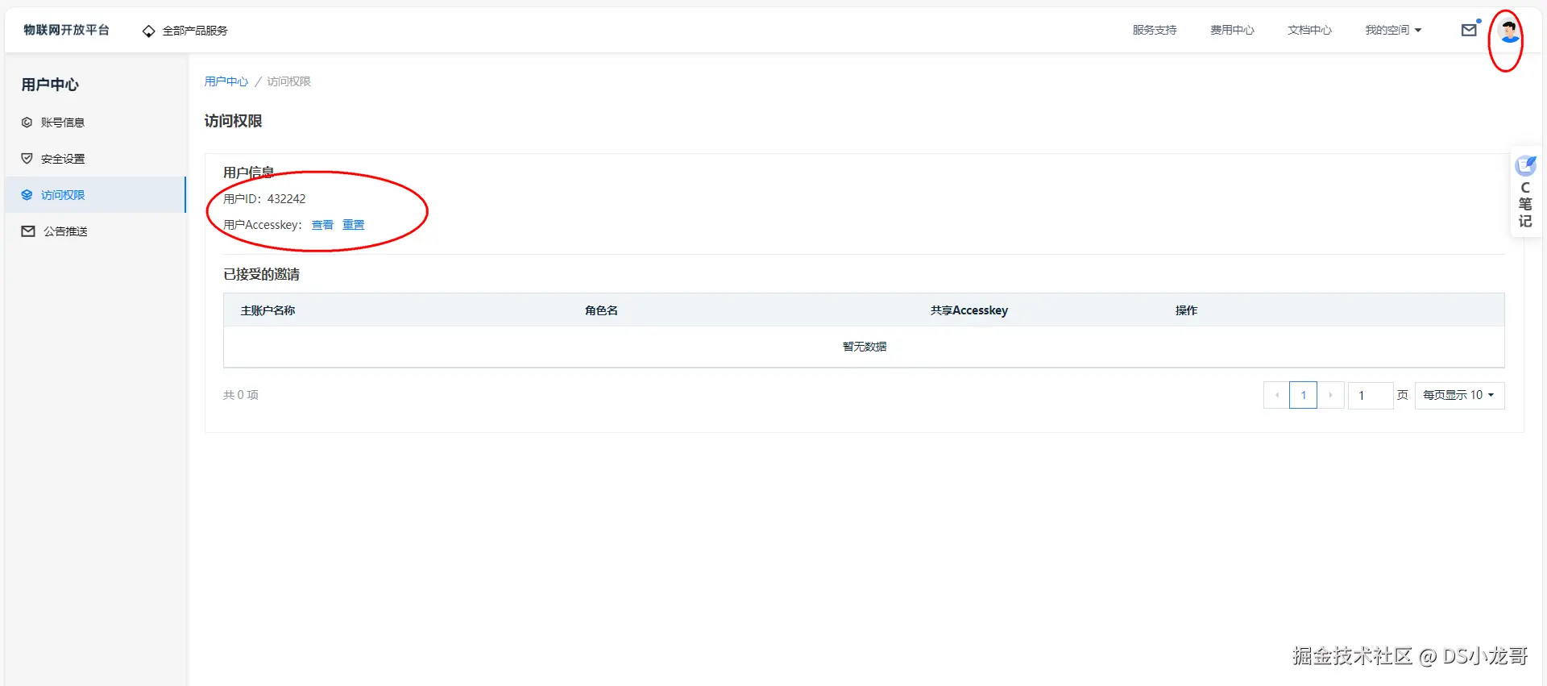Click the 角色名 column header

tap(601, 310)
